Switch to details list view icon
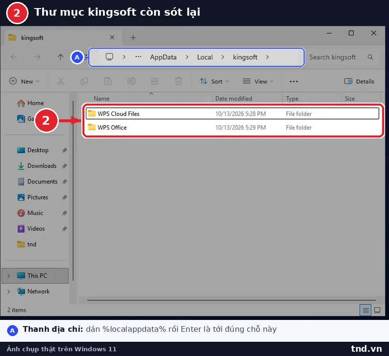This screenshot has width=389, height=356. [366, 310]
